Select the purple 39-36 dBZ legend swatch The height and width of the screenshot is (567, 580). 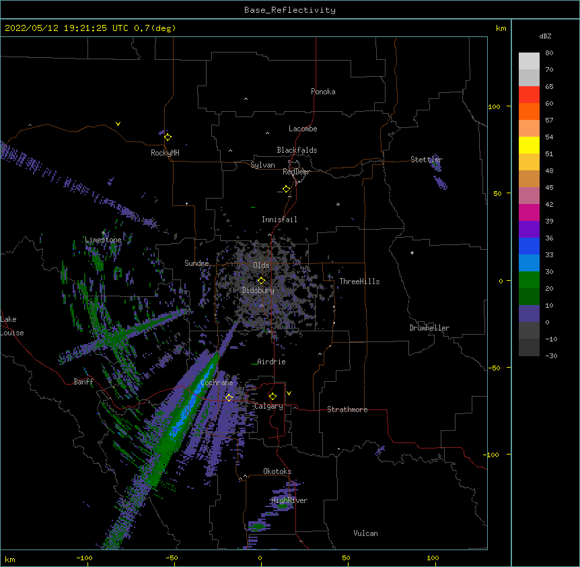click(x=529, y=229)
